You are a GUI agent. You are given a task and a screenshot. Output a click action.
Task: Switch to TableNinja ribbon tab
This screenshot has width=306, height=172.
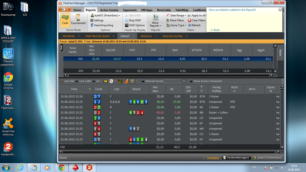click(182, 10)
